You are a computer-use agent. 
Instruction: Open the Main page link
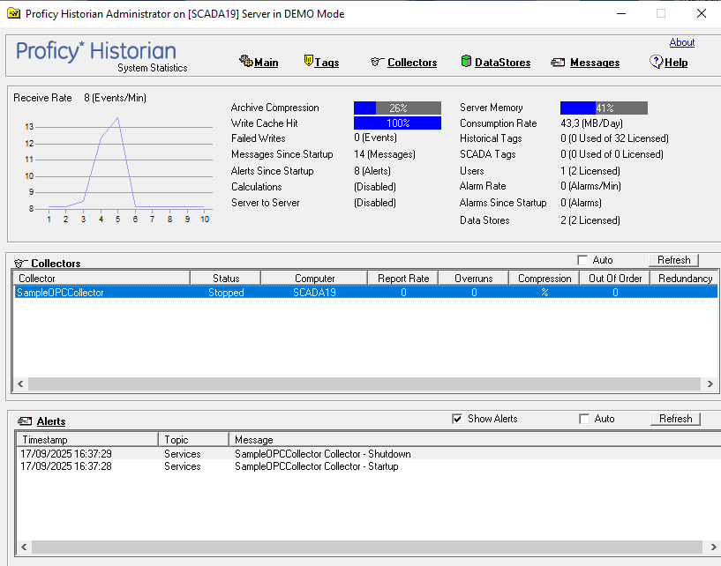pos(267,63)
